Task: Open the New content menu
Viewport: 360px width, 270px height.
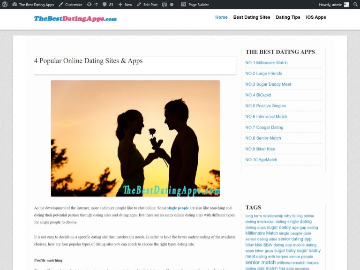Action: click(x=125, y=5)
